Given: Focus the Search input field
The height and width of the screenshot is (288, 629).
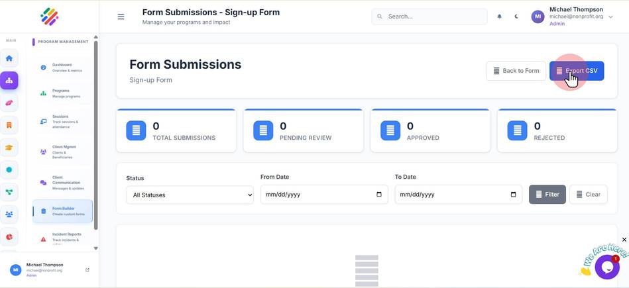Looking at the screenshot, I should tap(429, 17).
